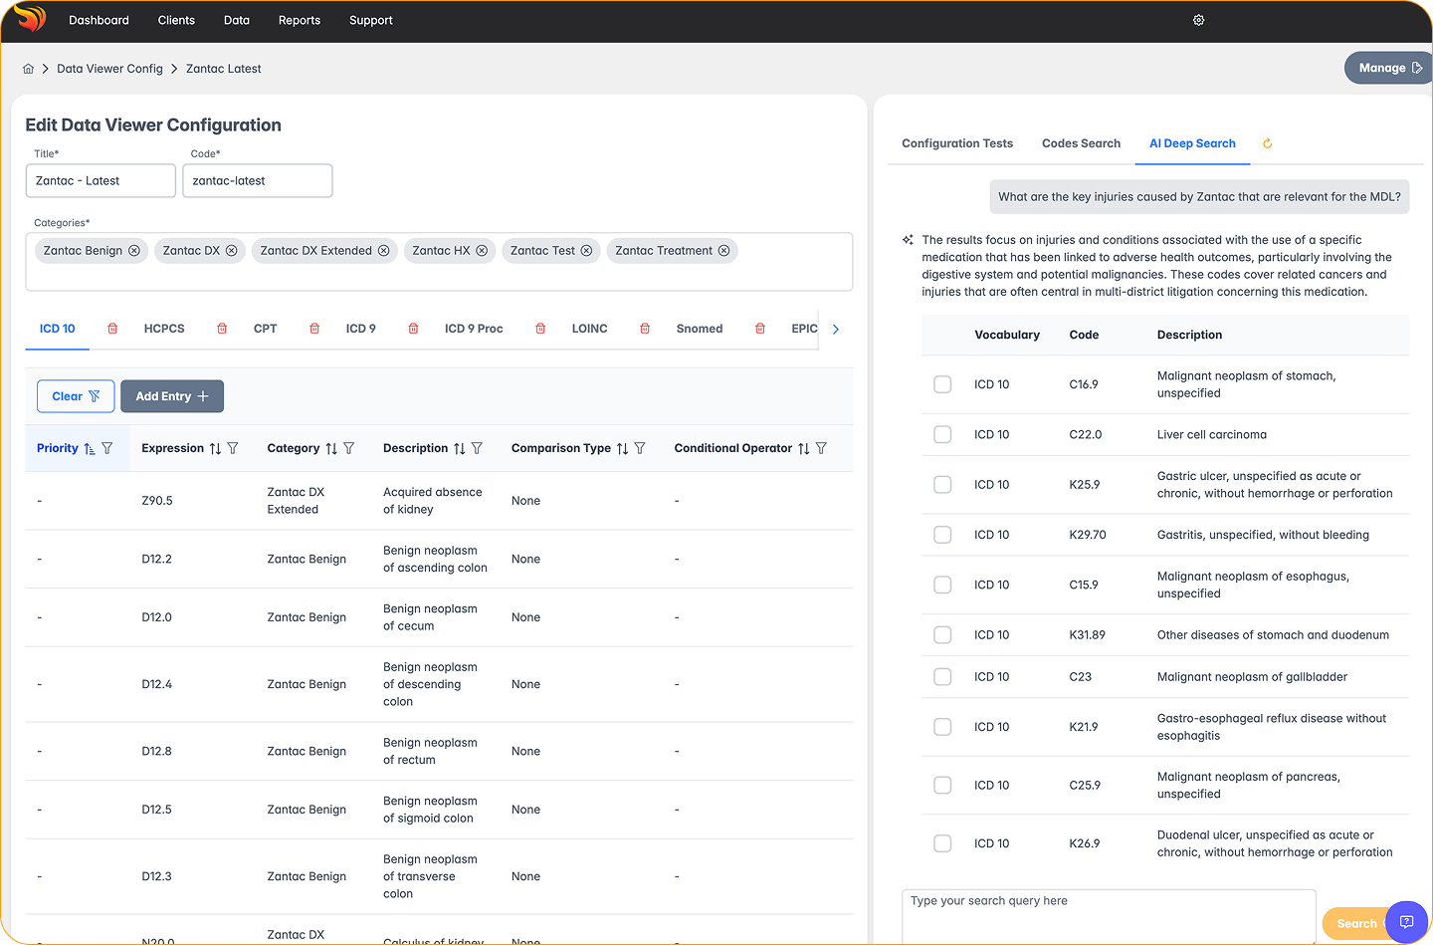Remove the Zantac Treatment category chip

pyautogui.click(x=724, y=251)
